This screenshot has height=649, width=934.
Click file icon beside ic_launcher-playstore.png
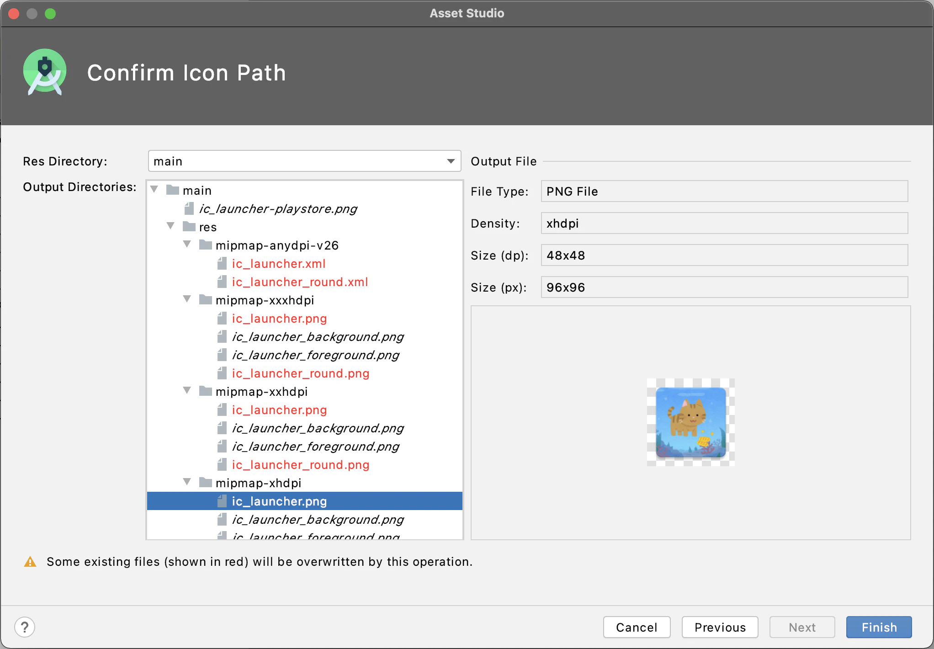point(189,209)
